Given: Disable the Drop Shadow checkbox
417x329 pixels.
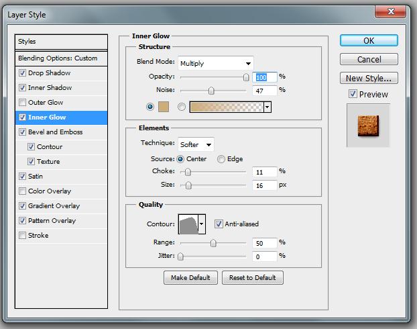Looking at the screenshot, I should point(23,73).
